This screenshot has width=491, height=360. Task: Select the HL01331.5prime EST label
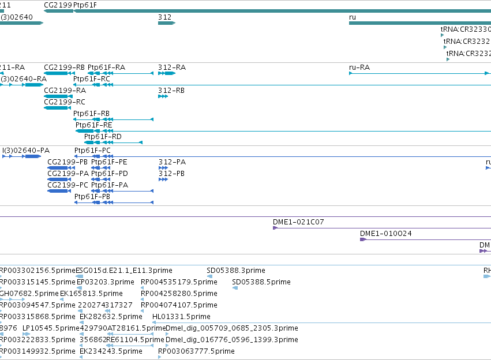[x=181, y=317]
